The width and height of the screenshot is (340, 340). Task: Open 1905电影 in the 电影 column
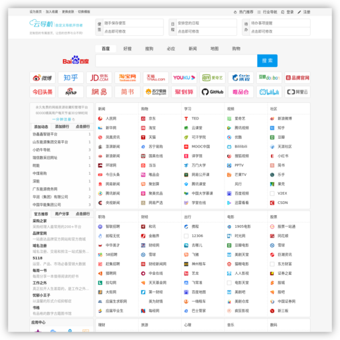[x=242, y=226]
